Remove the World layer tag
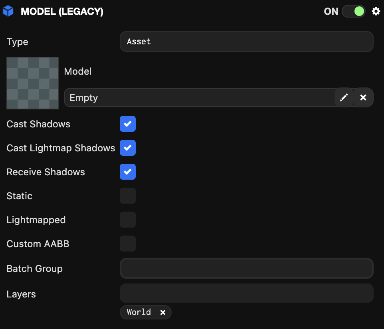The width and height of the screenshot is (384, 329). coord(163,312)
